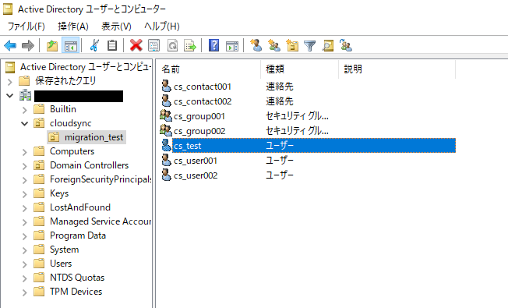Click the Copy clipboard icon
The height and width of the screenshot is (308, 508).
pos(112,45)
